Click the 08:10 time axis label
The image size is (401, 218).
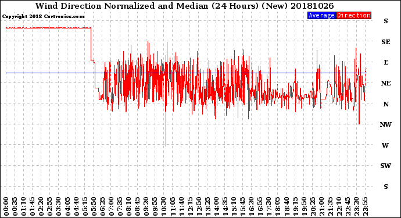[x=128, y=206]
